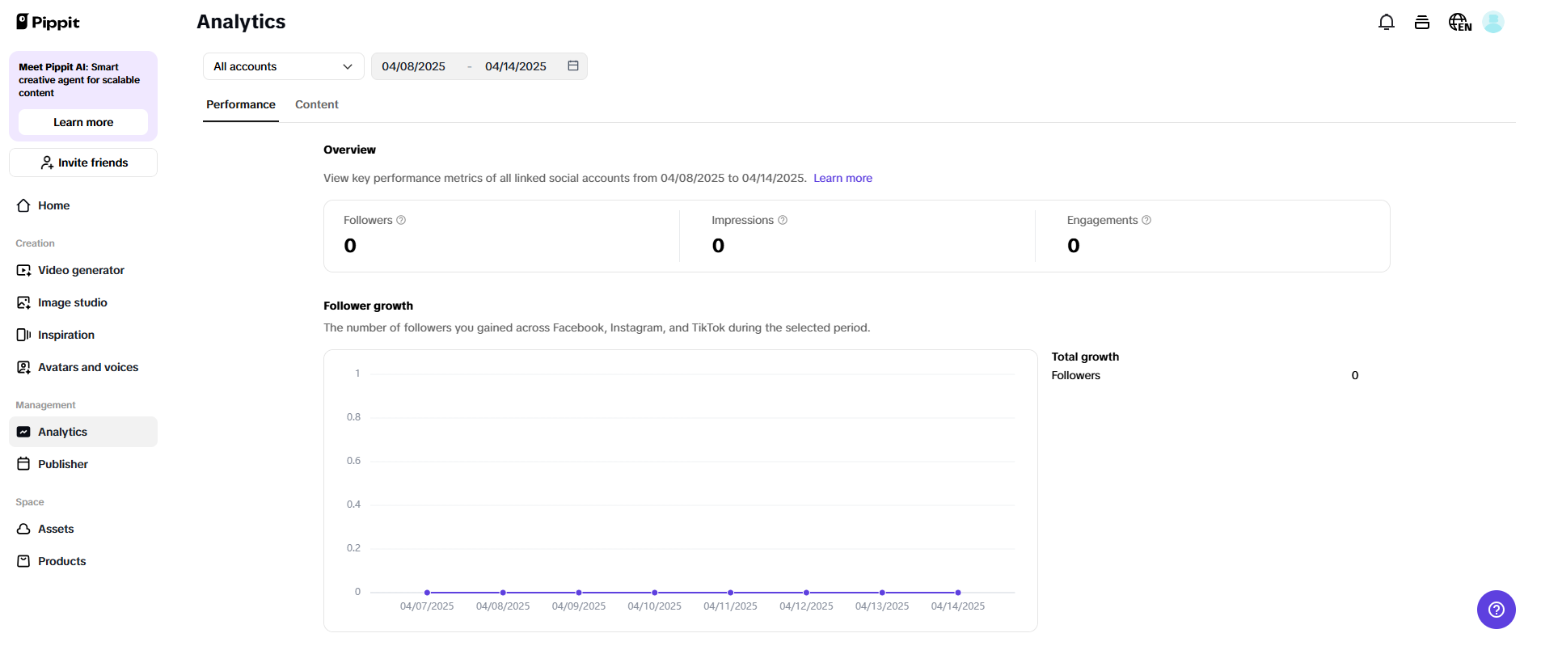
Task: Click the 04/11/2025 axis label
Action: 730,606
